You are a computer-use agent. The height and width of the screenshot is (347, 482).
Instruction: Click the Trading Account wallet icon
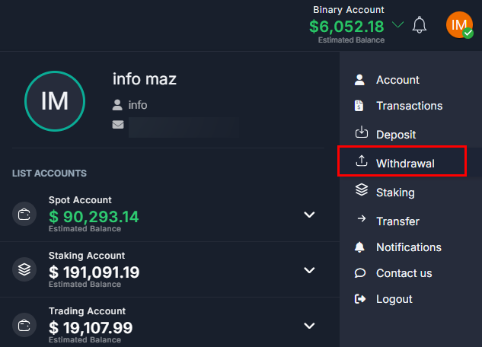coord(24,325)
